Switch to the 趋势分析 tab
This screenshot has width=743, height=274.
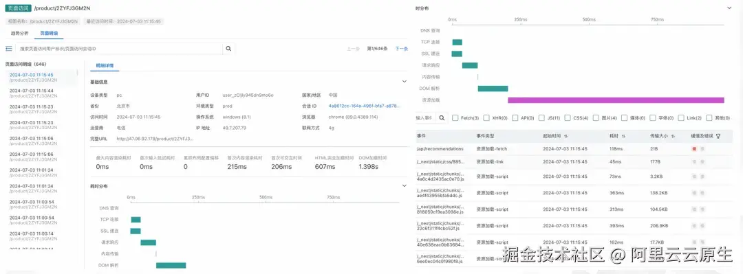pos(20,33)
